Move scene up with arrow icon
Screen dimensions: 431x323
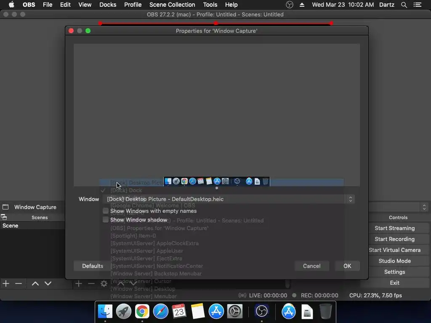[x=35, y=283]
